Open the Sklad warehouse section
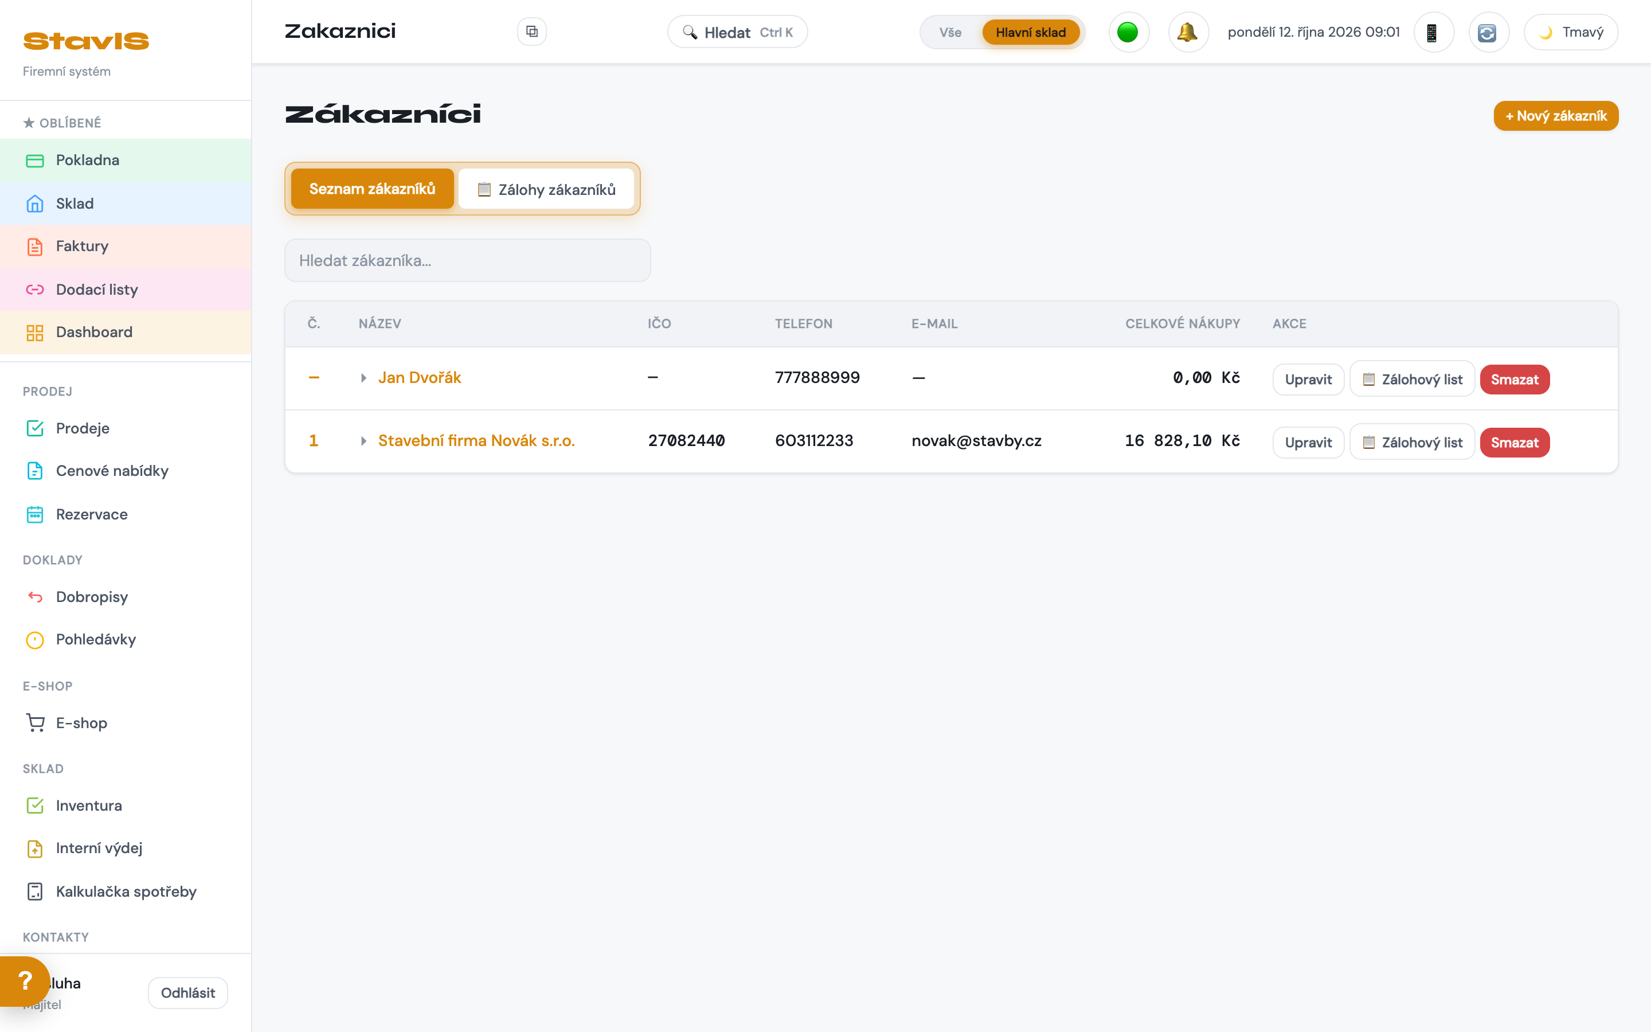Image resolution: width=1651 pixels, height=1032 pixels. point(126,204)
